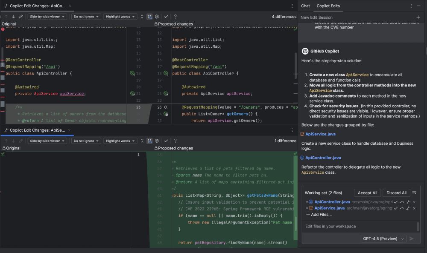This screenshot has width=427, height=253.
Task: Toggle green gutter marker at proposed line 21
Action: click(166, 94)
